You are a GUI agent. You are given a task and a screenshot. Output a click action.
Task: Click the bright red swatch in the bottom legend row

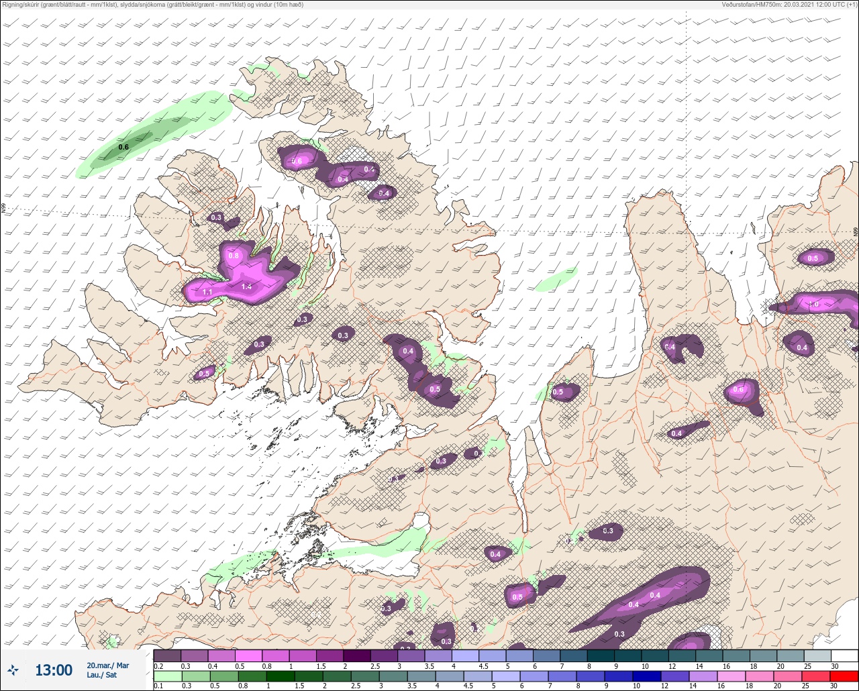(844, 676)
